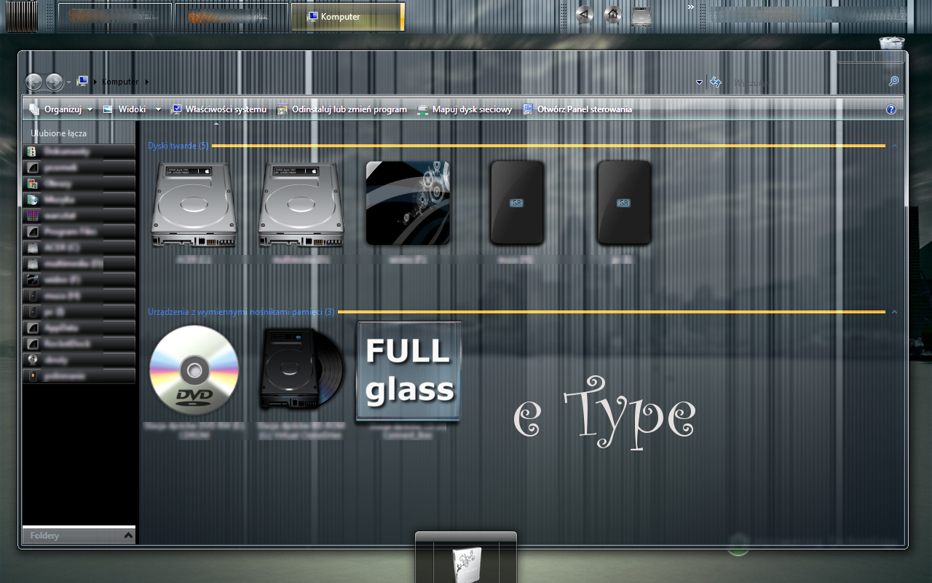Click the help question mark icon

click(891, 109)
